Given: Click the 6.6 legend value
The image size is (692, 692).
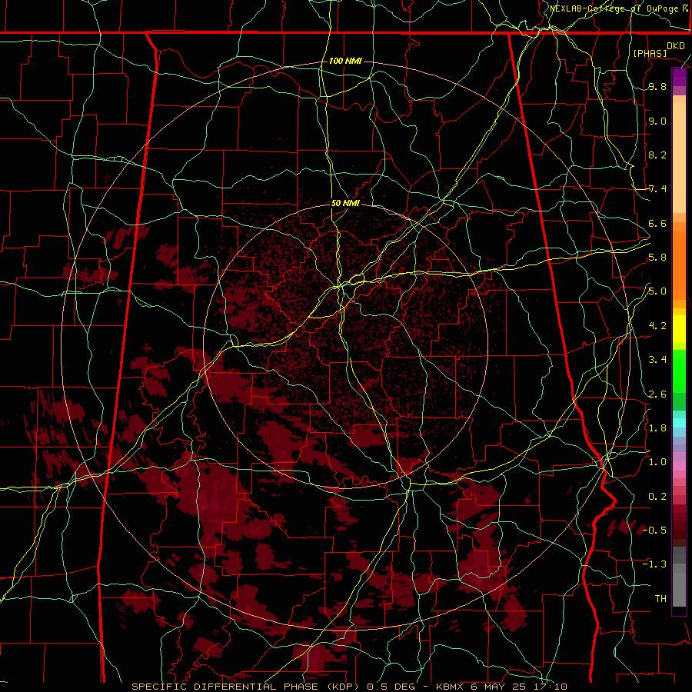Looking at the screenshot, I should pos(657,224).
